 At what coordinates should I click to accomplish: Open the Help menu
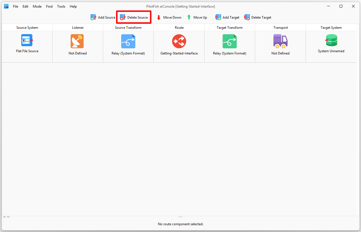coord(73,6)
